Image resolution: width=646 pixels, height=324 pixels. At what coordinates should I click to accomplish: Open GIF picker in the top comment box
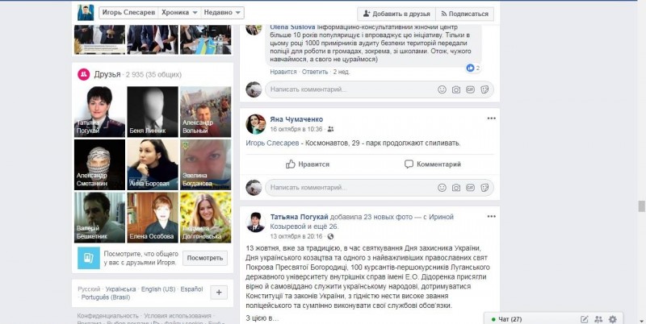coord(470,89)
